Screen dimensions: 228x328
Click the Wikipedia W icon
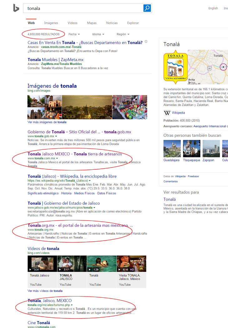pos(167,113)
